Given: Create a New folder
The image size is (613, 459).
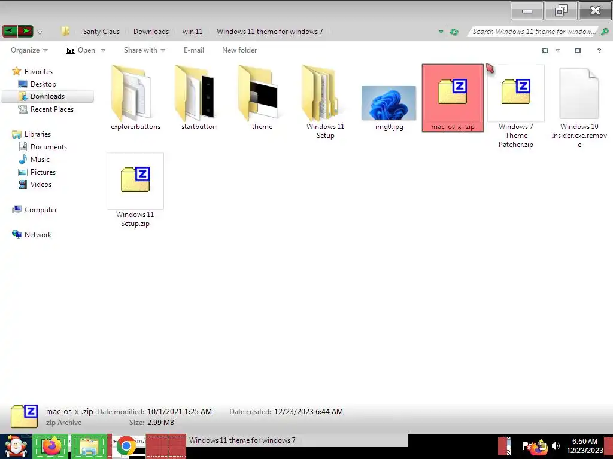Looking at the screenshot, I should pos(239,50).
